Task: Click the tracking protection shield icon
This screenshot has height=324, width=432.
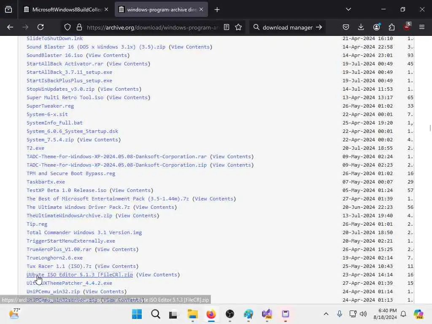Action: point(67,27)
